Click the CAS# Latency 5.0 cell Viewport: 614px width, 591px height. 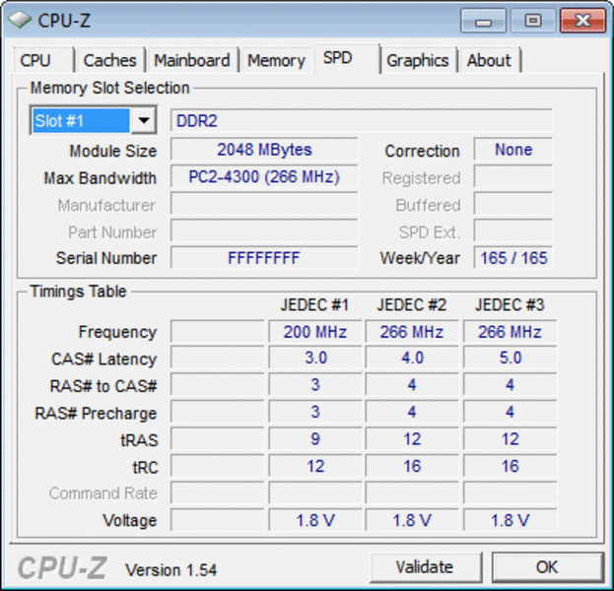pyautogui.click(x=510, y=358)
